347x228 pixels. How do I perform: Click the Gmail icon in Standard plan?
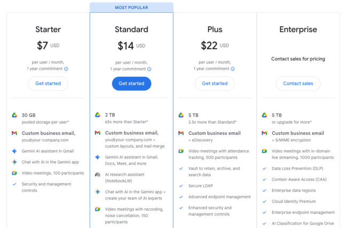pos(98,133)
